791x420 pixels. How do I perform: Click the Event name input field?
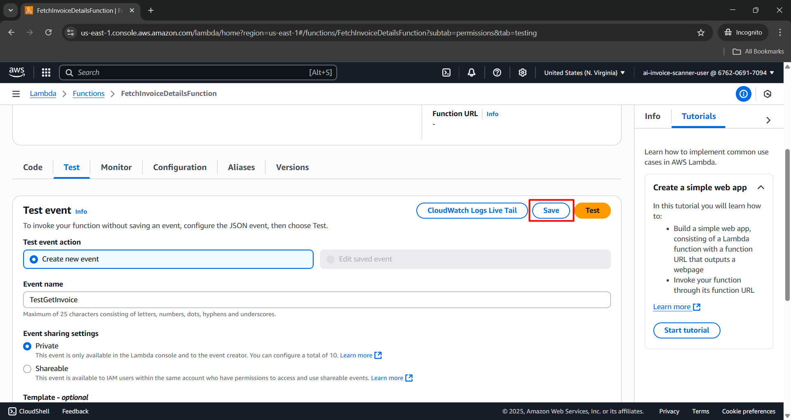pos(317,300)
